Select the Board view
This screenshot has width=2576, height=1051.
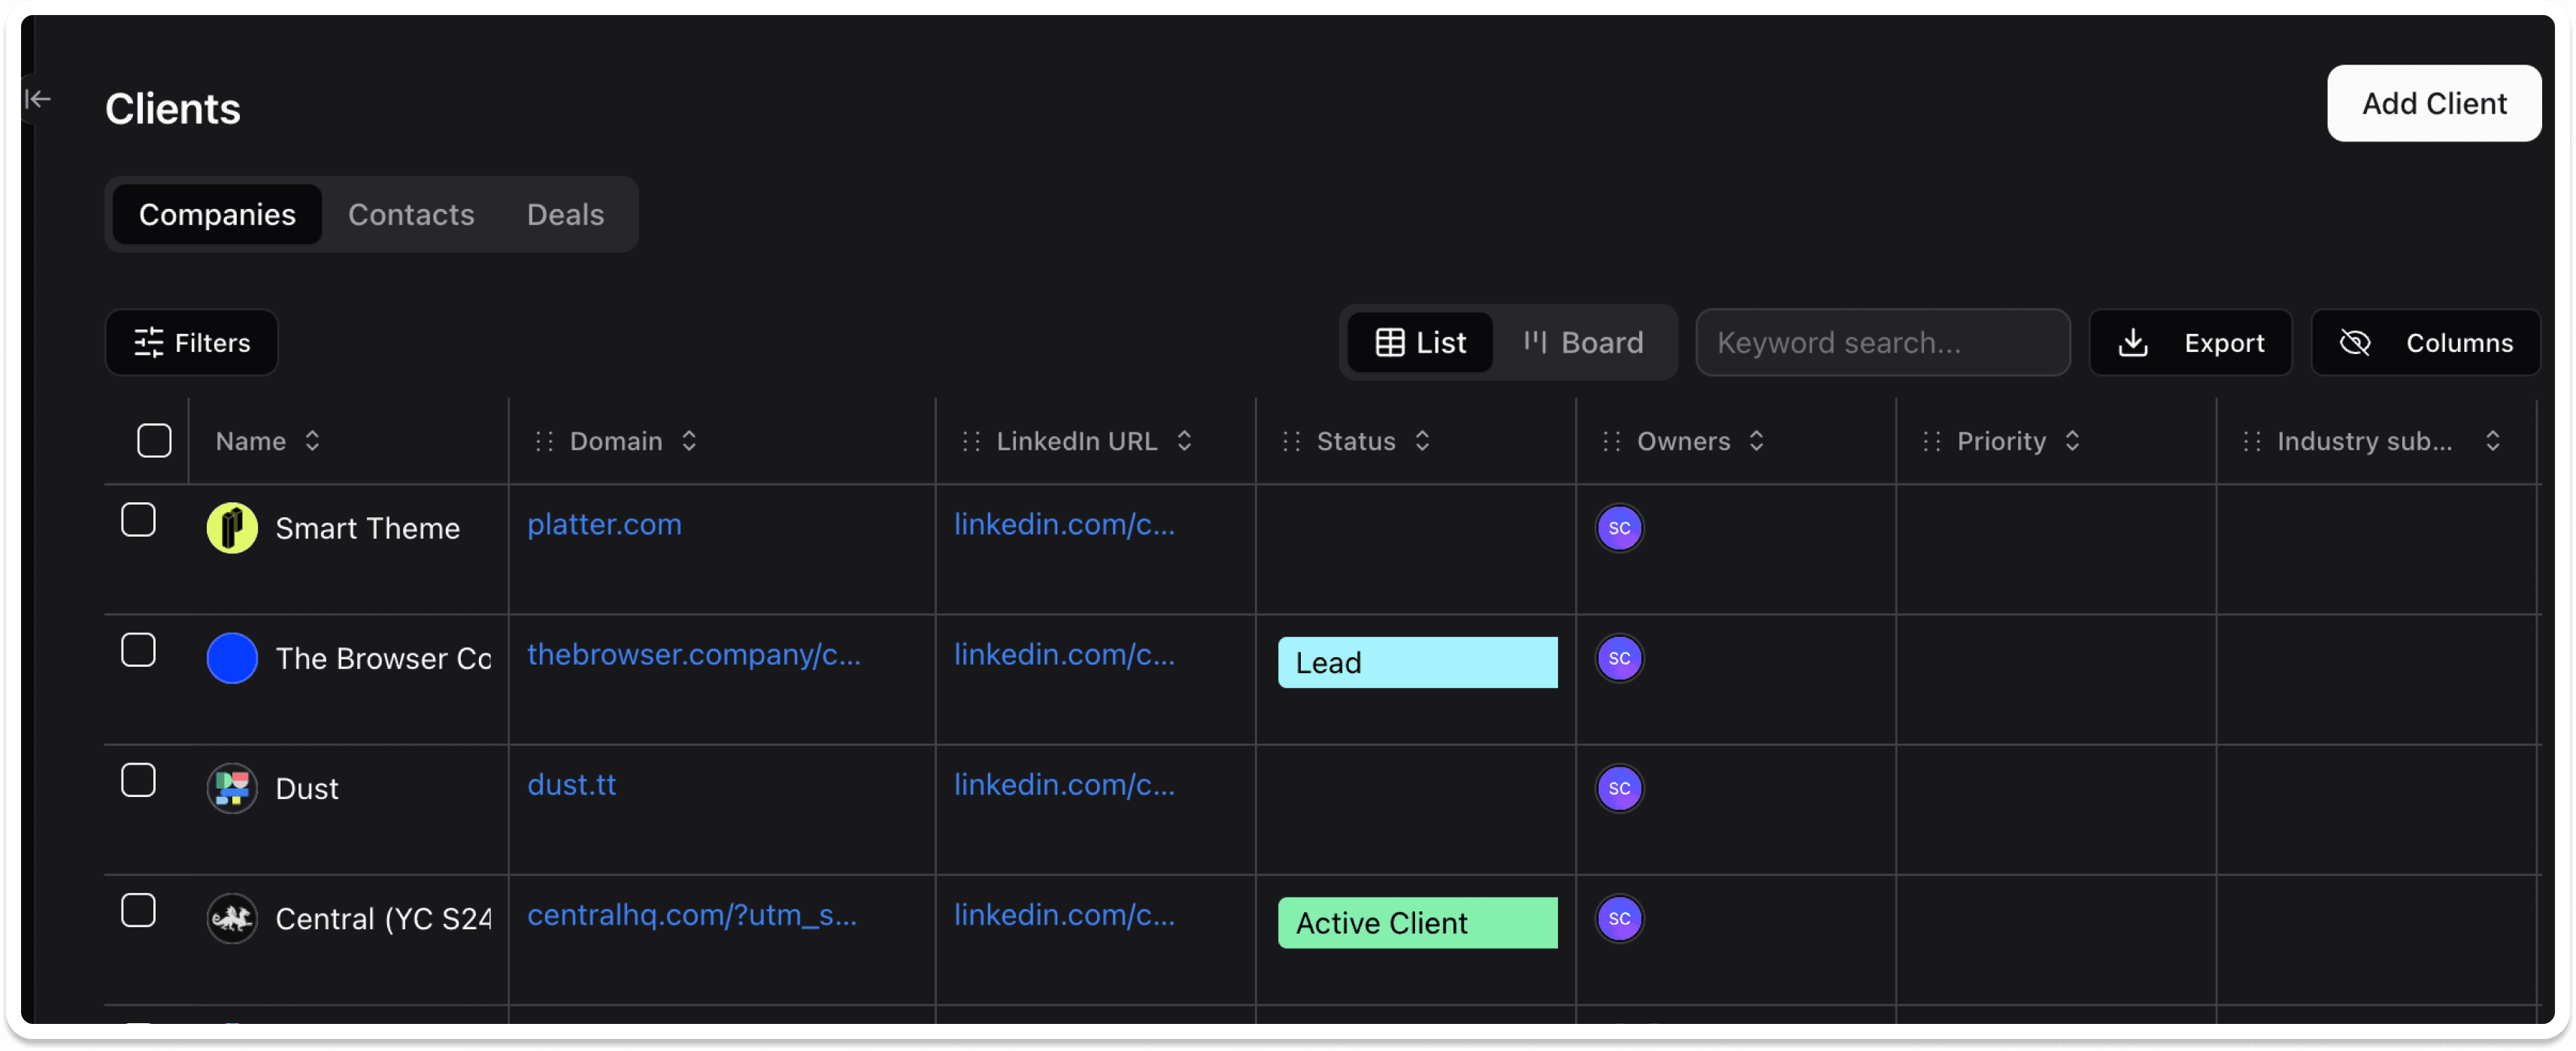(x=1583, y=343)
